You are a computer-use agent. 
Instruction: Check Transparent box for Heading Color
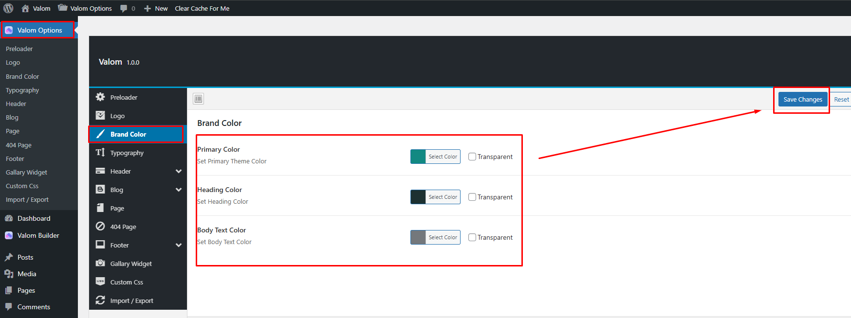tap(472, 197)
